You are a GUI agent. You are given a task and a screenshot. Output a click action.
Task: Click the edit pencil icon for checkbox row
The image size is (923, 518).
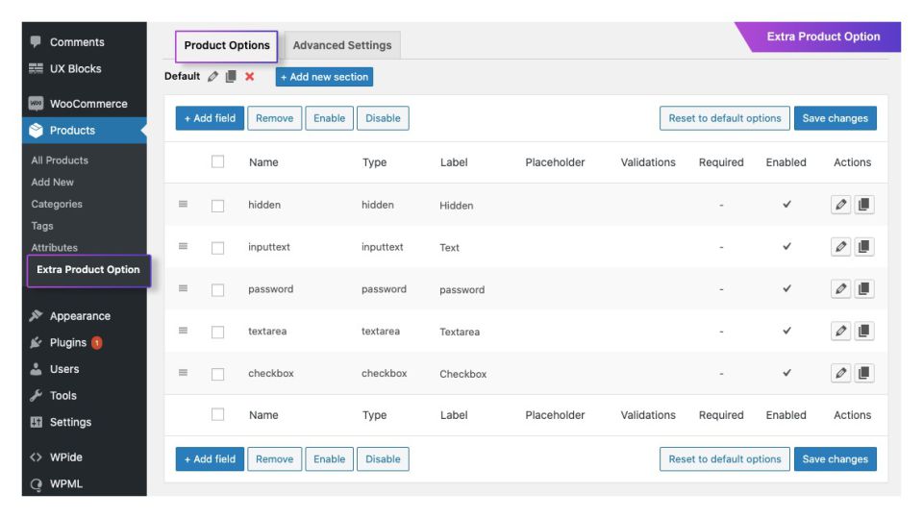pyautogui.click(x=841, y=374)
